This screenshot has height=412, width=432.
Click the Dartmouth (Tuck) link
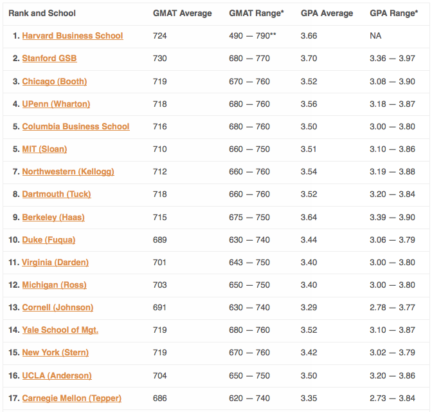(57, 194)
